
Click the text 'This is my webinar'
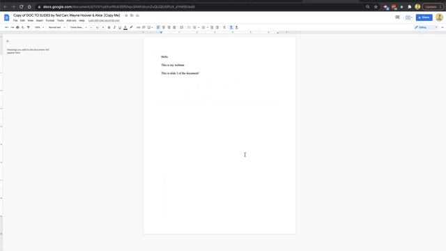point(173,65)
